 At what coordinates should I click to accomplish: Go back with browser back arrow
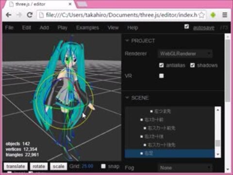point(8,15)
